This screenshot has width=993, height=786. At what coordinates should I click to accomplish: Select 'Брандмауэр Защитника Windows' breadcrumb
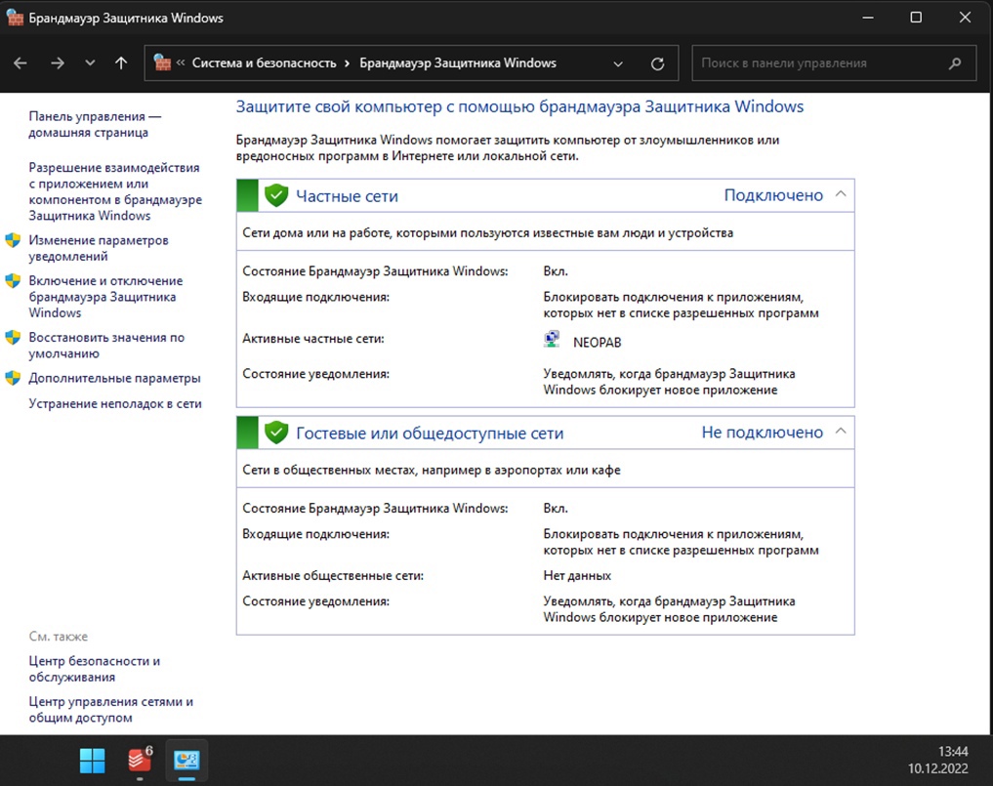pos(458,63)
